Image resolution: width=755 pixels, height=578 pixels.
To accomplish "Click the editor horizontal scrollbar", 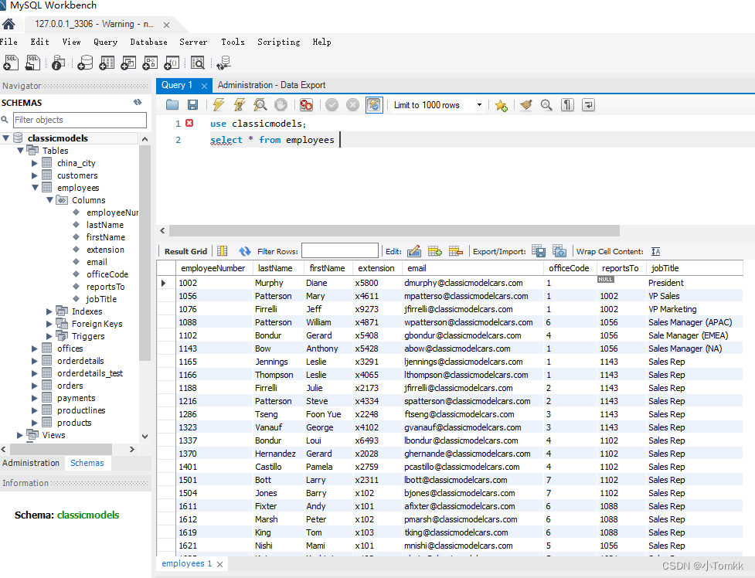I will 394,231.
